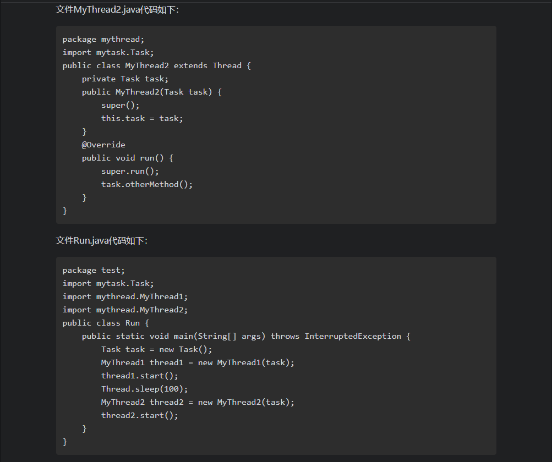Image resolution: width=552 pixels, height=462 pixels.
Task: Click the 'package test;' code line
Action: (x=94, y=270)
